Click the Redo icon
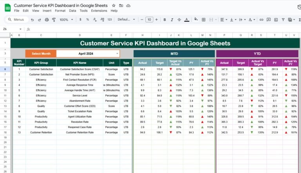This screenshot has height=173, width=301. click(39, 20)
